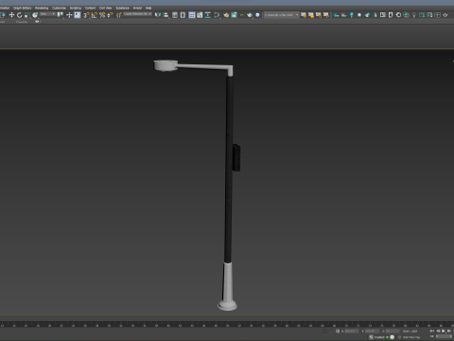Open the Help menu
This screenshot has width=454, height=341.
148,8
